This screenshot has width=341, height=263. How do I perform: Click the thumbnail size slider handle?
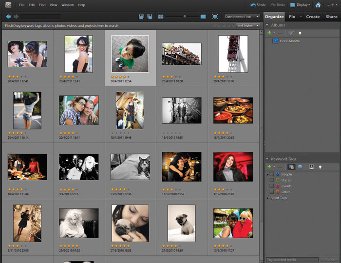[185, 17]
